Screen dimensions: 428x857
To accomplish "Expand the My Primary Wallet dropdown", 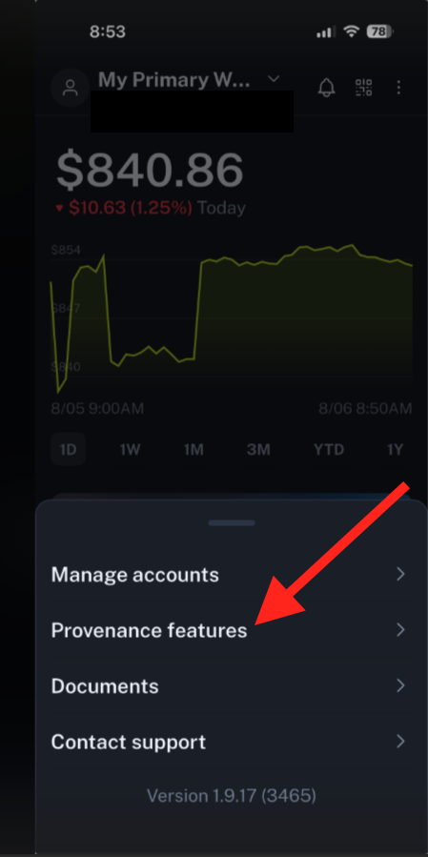I will point(274,79).
